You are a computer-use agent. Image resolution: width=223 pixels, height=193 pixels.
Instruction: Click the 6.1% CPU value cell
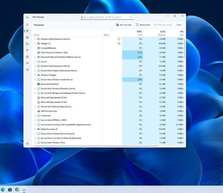click(x=132, y=53)
